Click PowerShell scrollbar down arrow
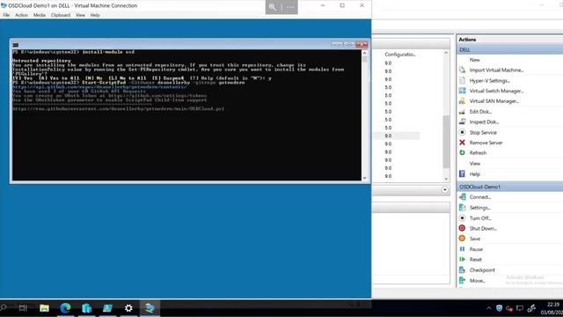This screenshot has height=317, width=563. [x=364, y=178]
